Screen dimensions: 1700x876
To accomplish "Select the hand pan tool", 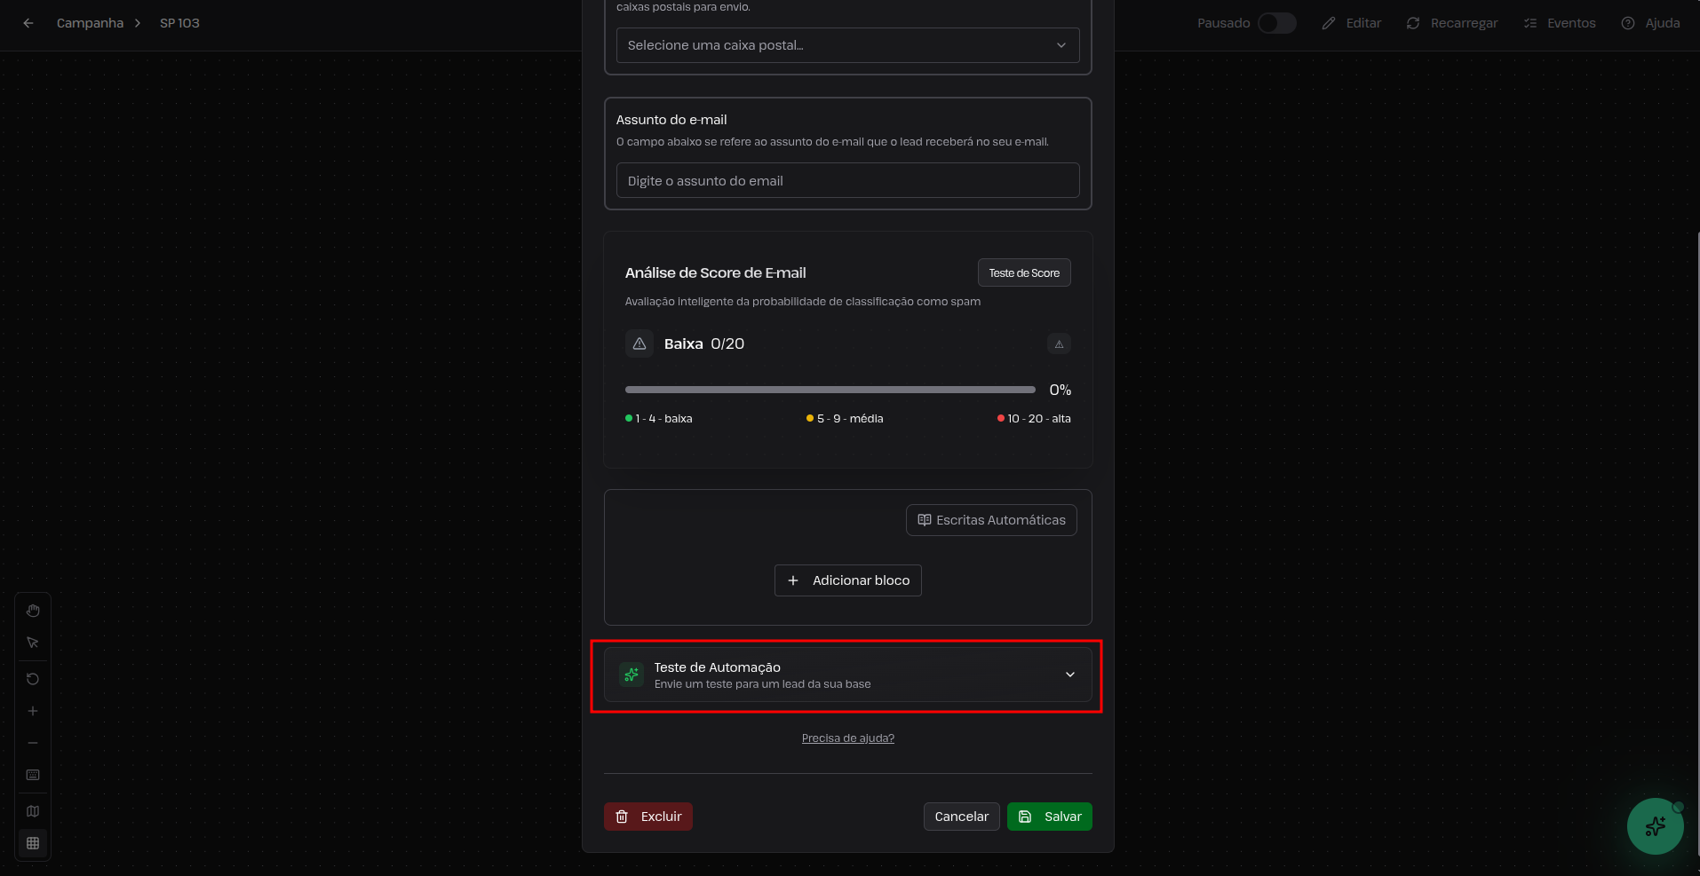I will 33,611.
